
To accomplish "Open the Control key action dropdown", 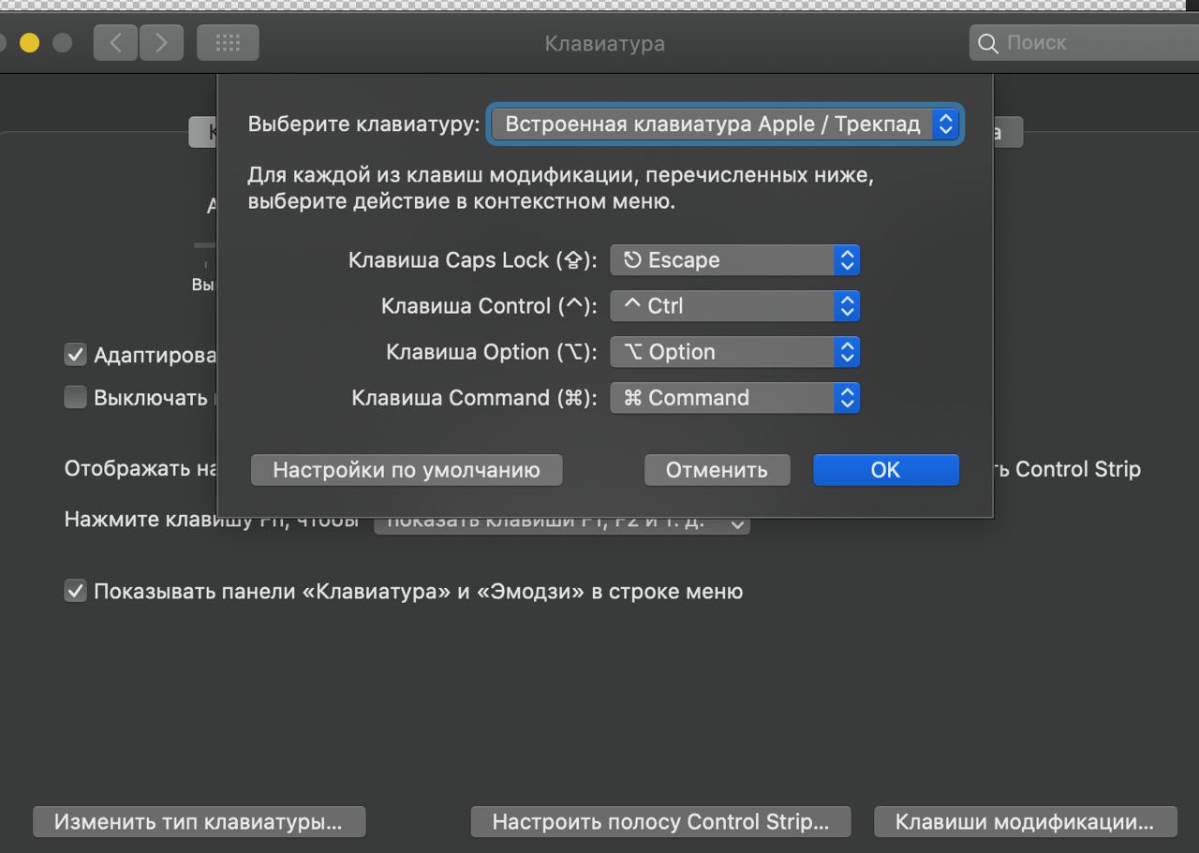I will [x=734, y=306].
